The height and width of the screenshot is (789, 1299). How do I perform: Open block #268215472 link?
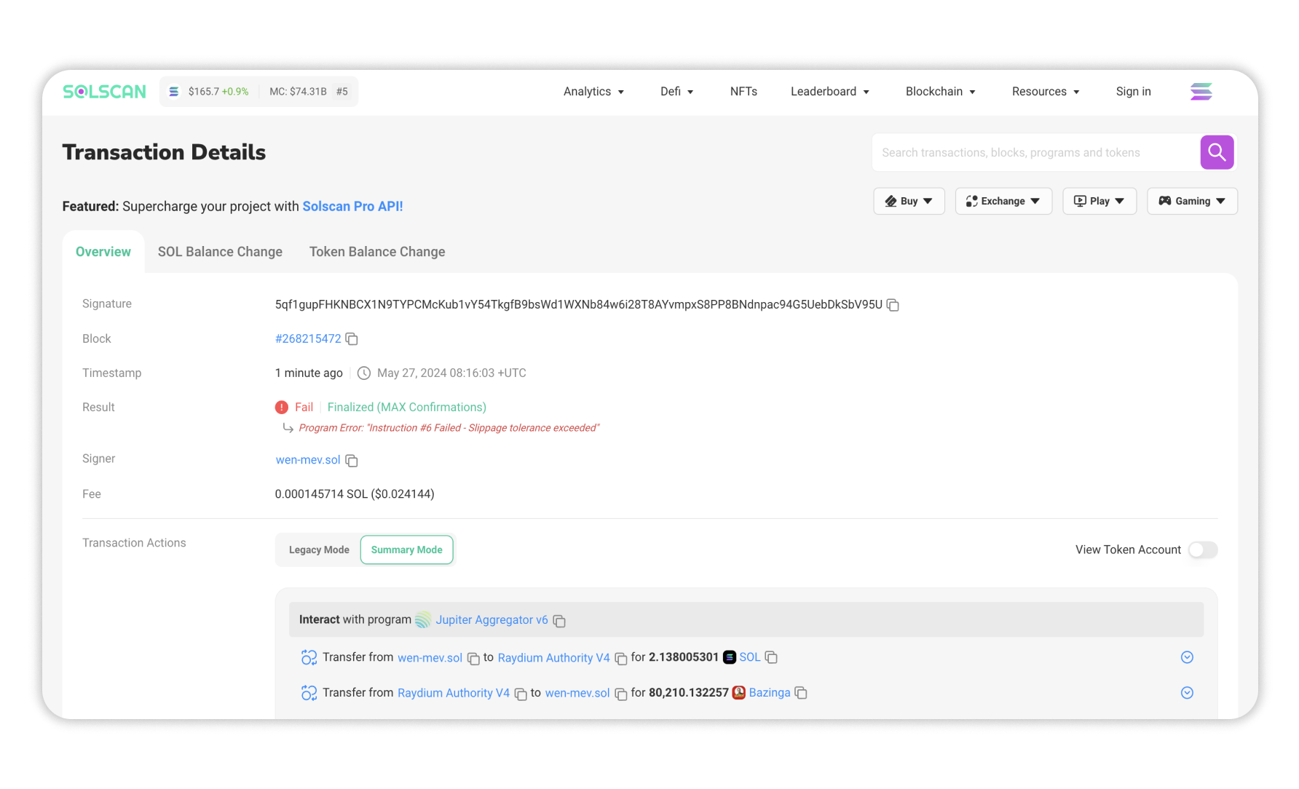point(308,339)
